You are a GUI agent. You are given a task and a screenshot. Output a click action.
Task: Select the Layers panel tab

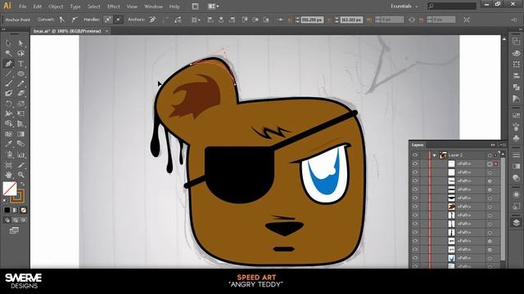pyautogui.click(x=418, y=145)
